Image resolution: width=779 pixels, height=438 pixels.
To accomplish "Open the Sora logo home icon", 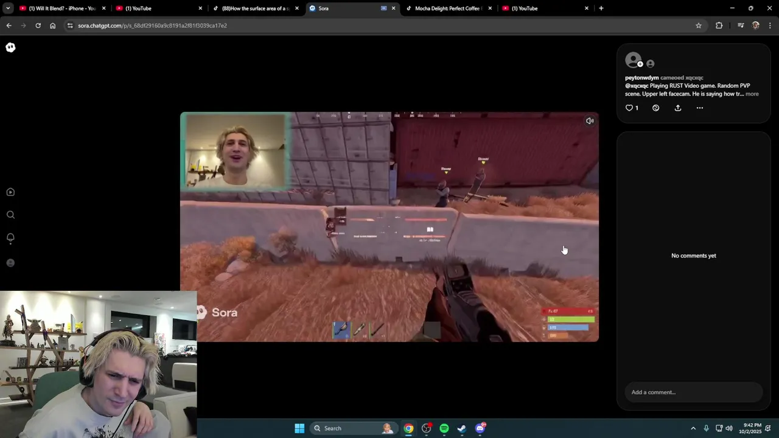I will pos(10,47).
